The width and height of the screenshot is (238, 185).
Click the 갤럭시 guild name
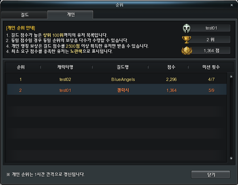click(123, 90)
